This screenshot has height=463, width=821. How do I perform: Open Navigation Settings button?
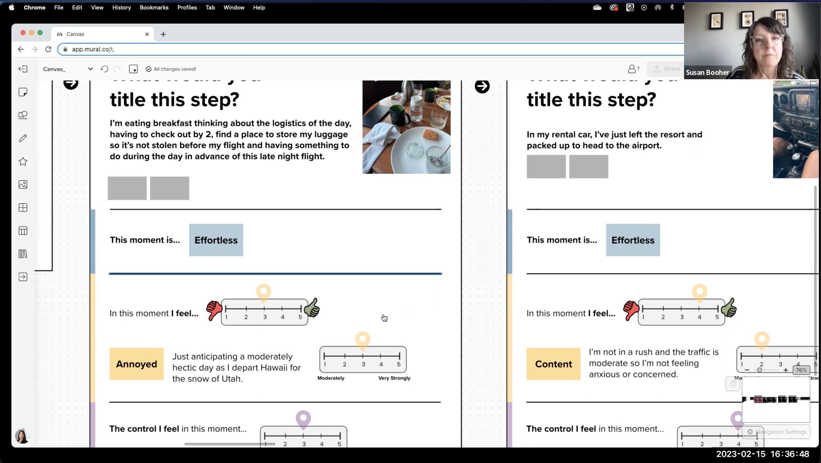[776, 432]
